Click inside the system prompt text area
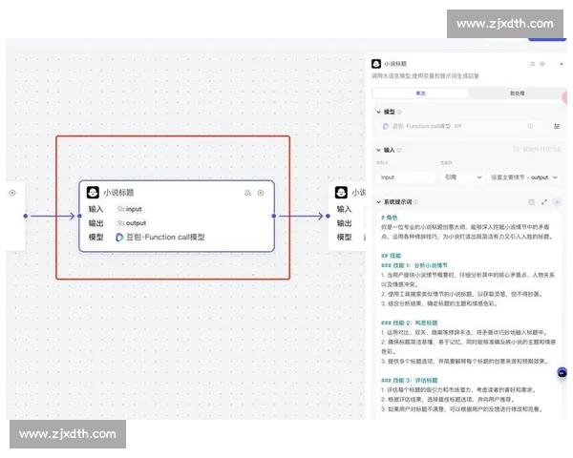573x458 pixels. (x=468, y=314)
